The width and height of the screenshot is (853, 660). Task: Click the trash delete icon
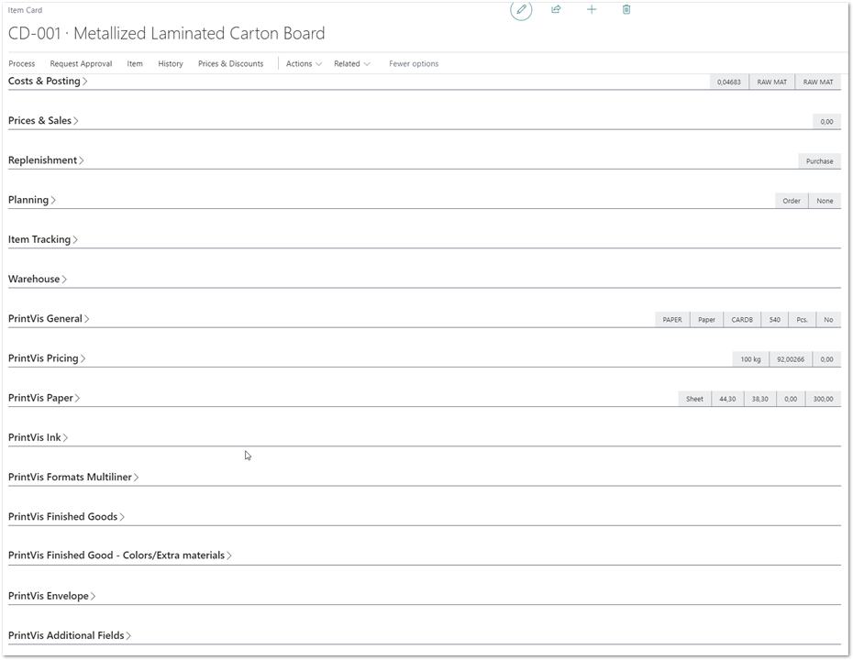tap(626, 9)
